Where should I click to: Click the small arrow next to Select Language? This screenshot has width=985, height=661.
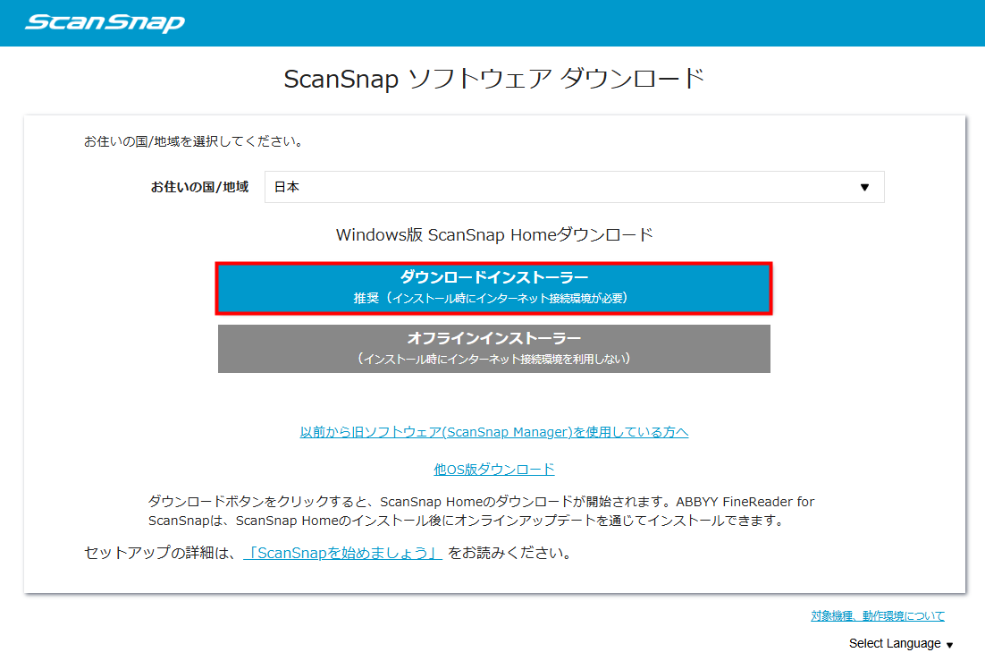[x=949, y=645]
